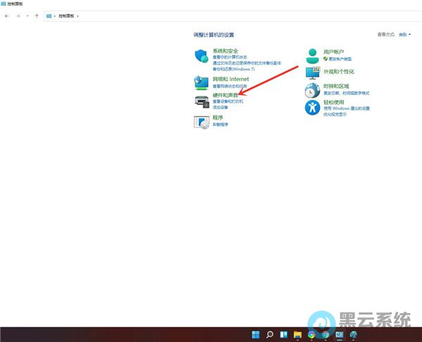Open the 时钟和区域 heading link

[336, 86]
